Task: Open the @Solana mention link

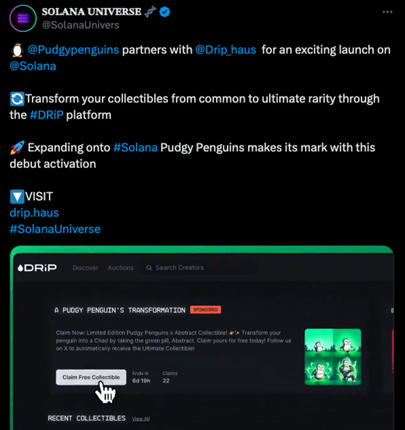Action: tap(33, 66)
